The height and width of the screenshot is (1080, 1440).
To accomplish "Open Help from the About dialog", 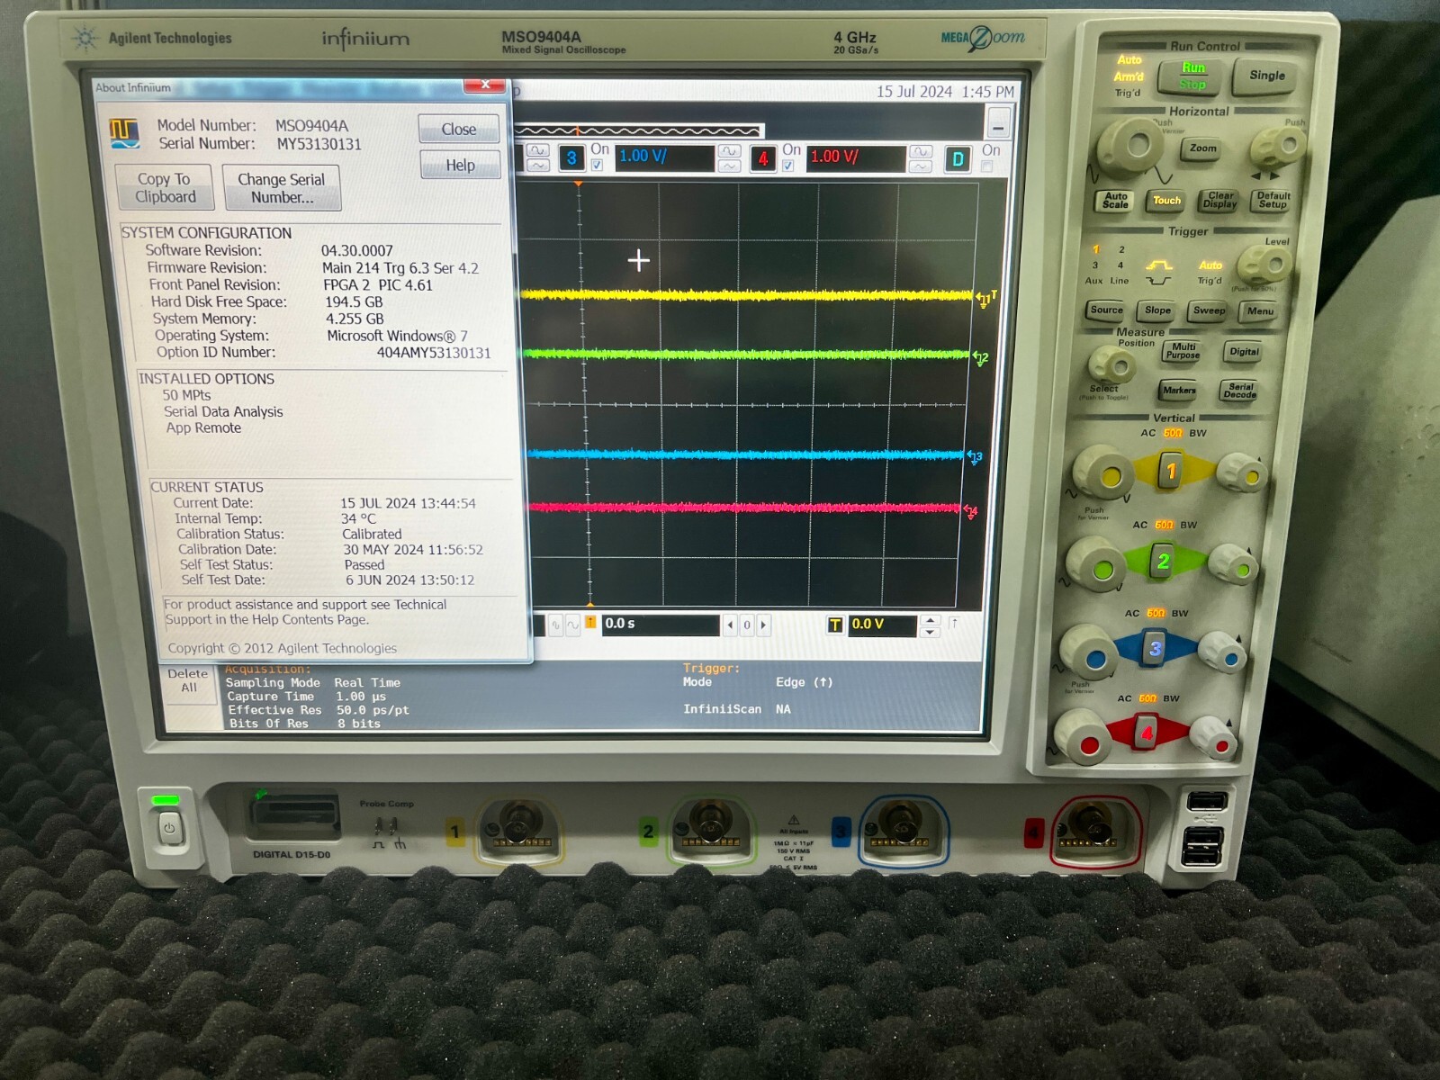I will 460,166.
